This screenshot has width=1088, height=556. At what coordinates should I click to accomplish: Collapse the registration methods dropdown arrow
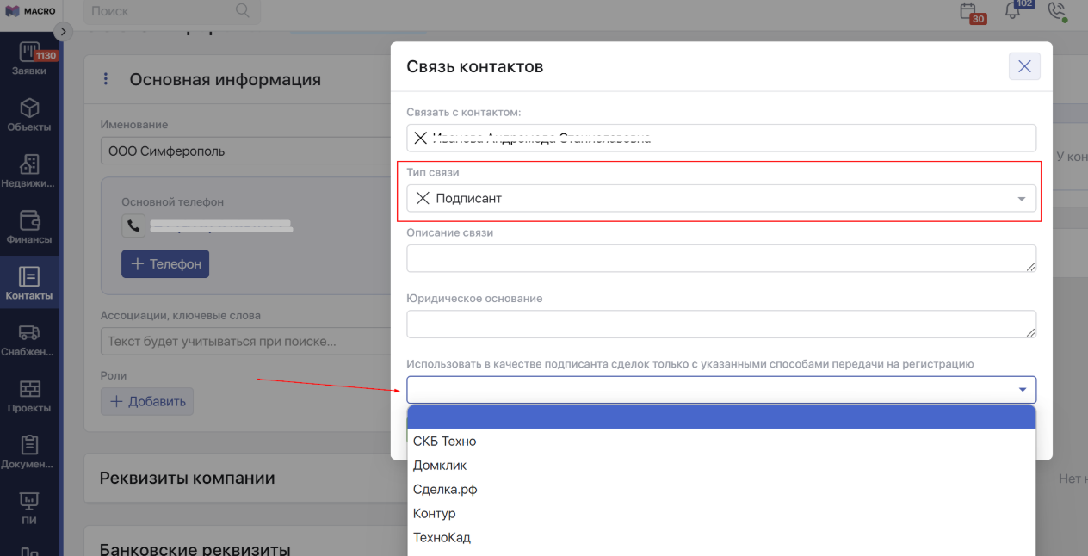(x=1022, y=390)
